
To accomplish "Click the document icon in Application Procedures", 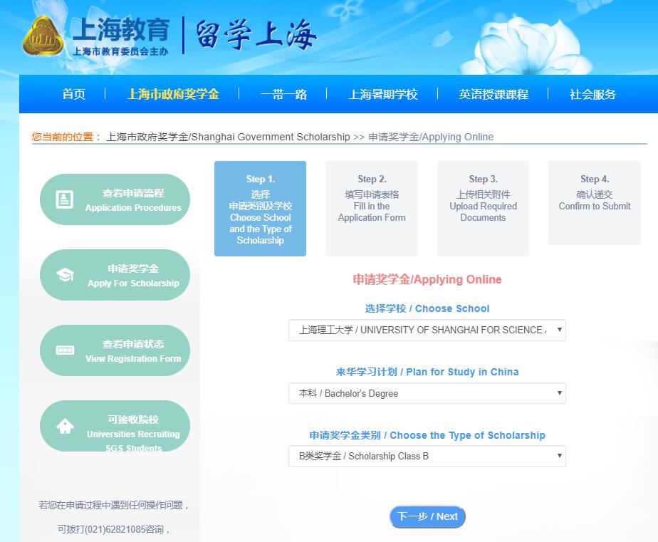I will (65, 199).
